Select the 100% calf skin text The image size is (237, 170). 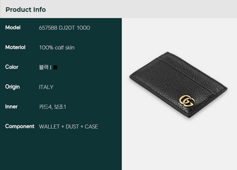(x=57, y=47)
